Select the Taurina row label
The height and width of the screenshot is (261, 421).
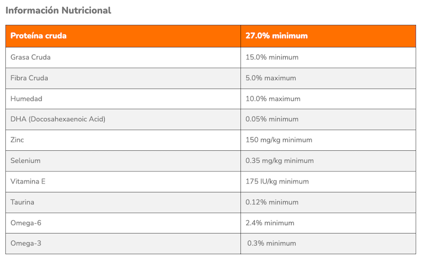22,202
